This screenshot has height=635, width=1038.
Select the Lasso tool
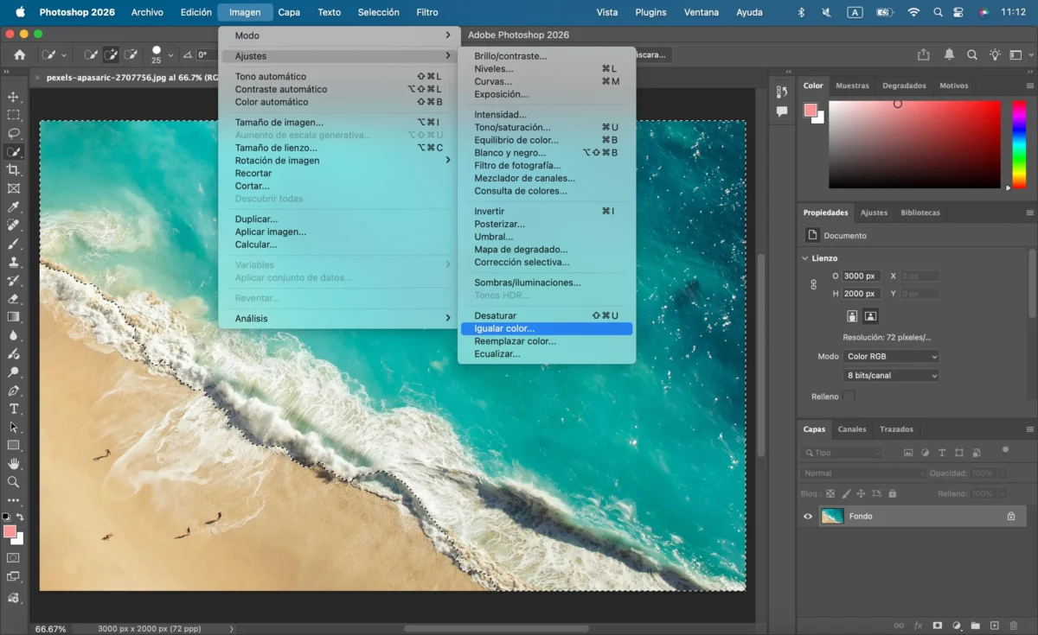pos(14,133)
